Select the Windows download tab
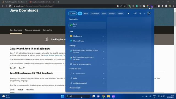Image resolution: width=176 pixels, height=99 pixels. coord(30,90)
